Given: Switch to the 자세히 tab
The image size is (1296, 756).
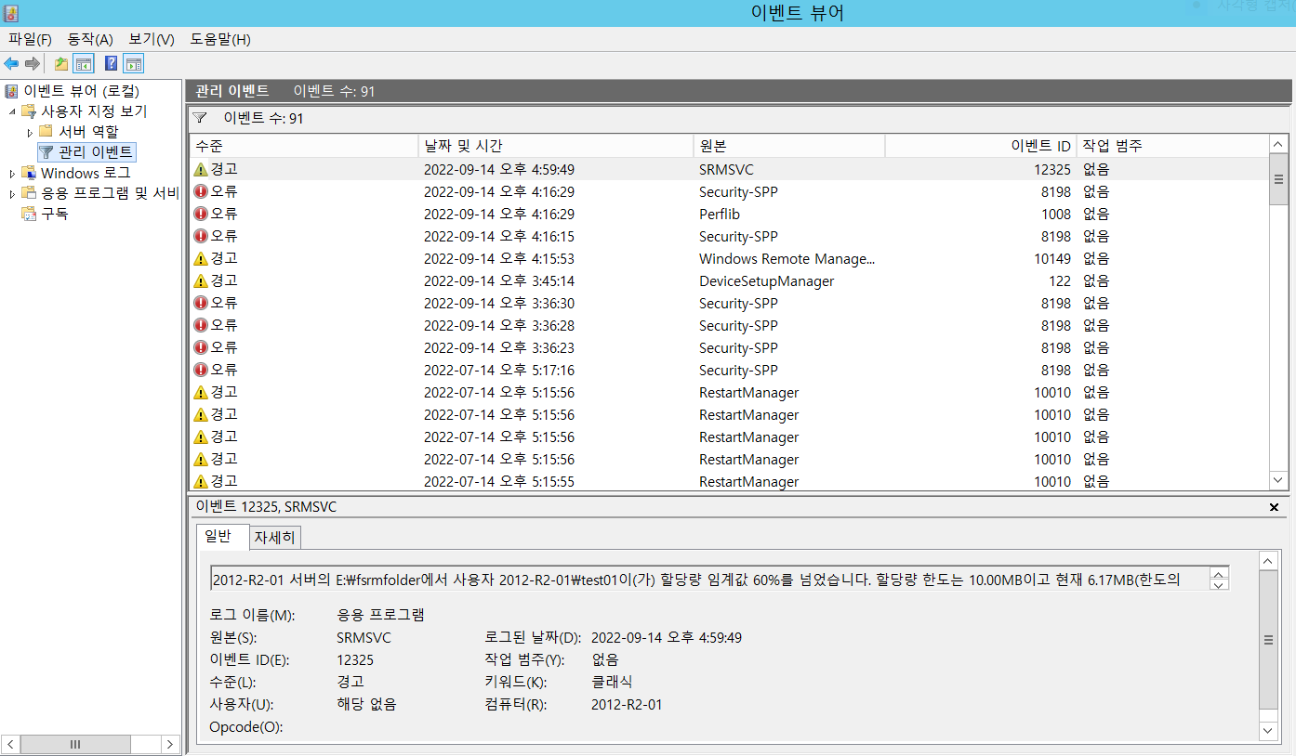Looking at the screenshot, I should tap(275, 538).
